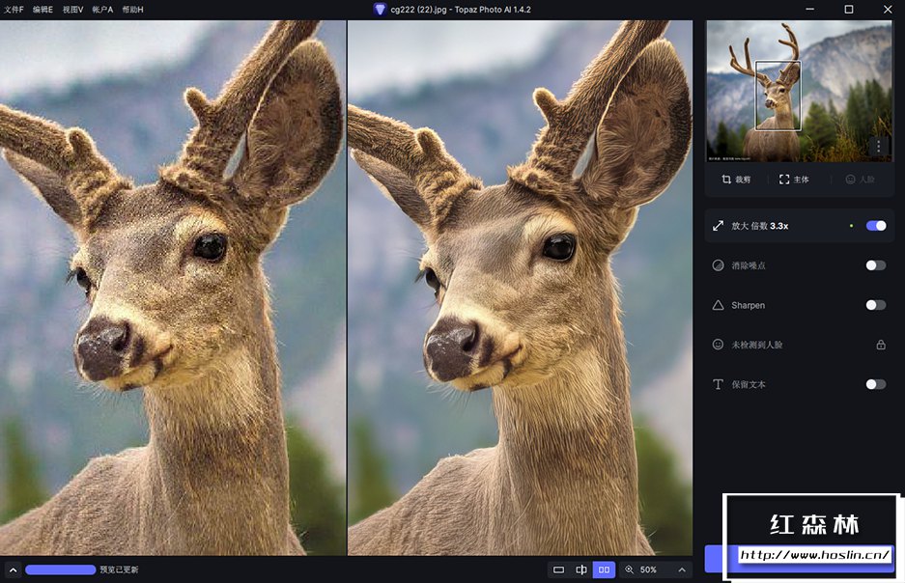Select side-by-side view mode icon
The image size is (905, 583).
[604, 569]
